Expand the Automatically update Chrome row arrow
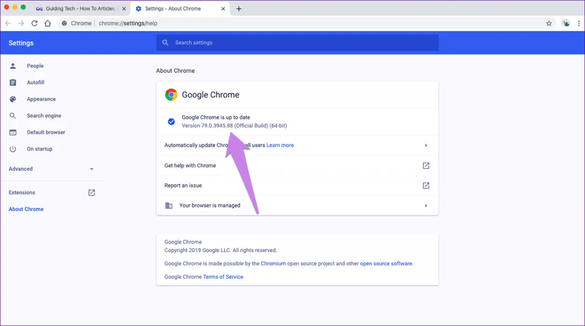The height and width of the screenshot is (326, 585). tap(426, 145)
